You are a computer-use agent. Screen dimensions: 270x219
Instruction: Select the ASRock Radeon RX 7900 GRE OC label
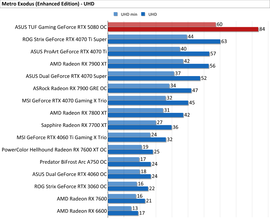pyautogui.click(x=70, y=88)
